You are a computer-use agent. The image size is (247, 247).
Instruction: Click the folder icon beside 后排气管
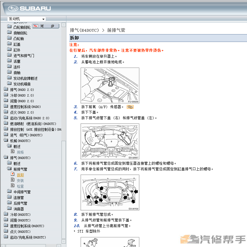point(9,203)
